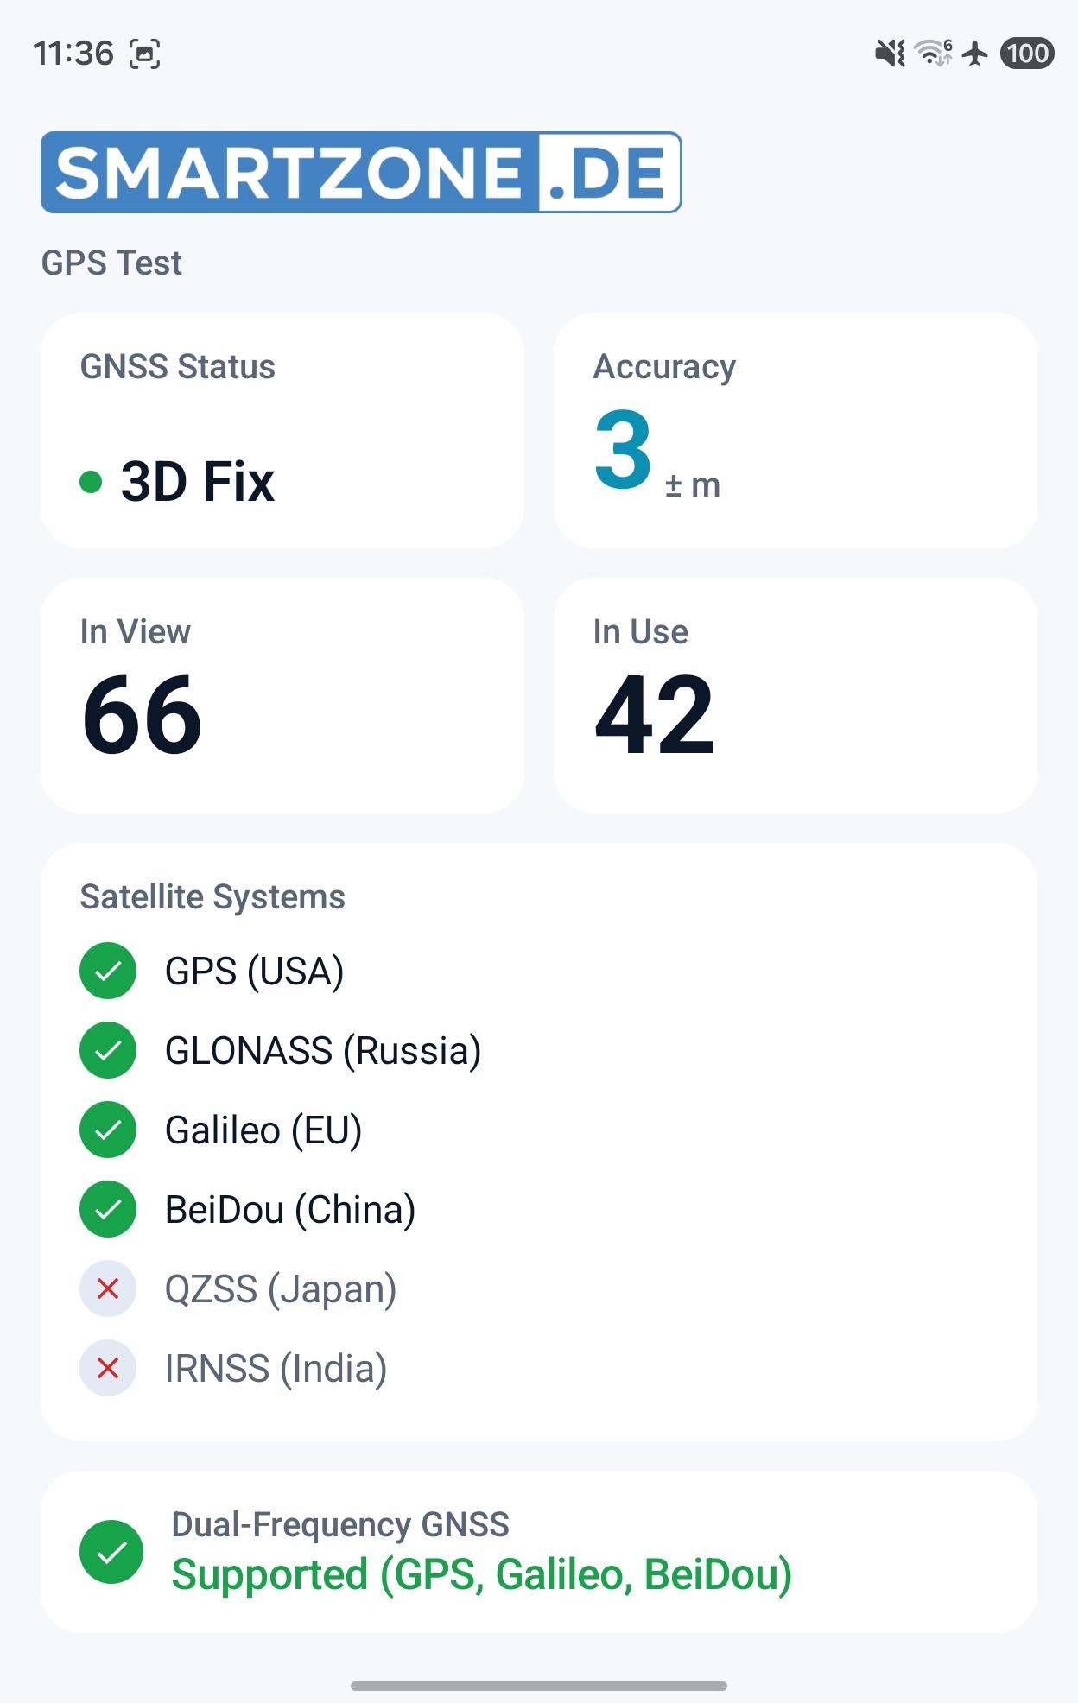Tap the Dual-Frequency GNSS green check icon
The image size is (1078, 1703).
point(111,1552)
